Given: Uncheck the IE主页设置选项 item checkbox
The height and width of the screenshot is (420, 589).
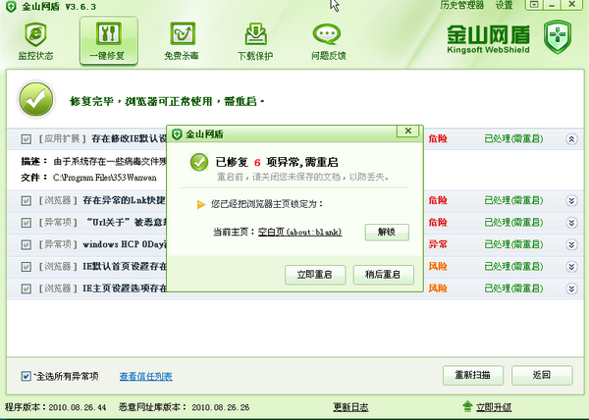Looking at the screenshot, I should pyautogui.click(x=26, y=289).
